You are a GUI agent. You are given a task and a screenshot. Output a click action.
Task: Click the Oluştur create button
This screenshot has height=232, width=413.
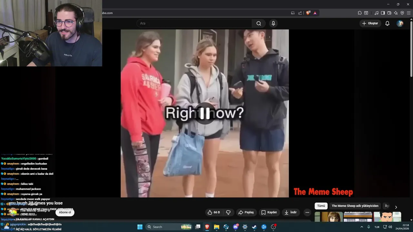370,23
